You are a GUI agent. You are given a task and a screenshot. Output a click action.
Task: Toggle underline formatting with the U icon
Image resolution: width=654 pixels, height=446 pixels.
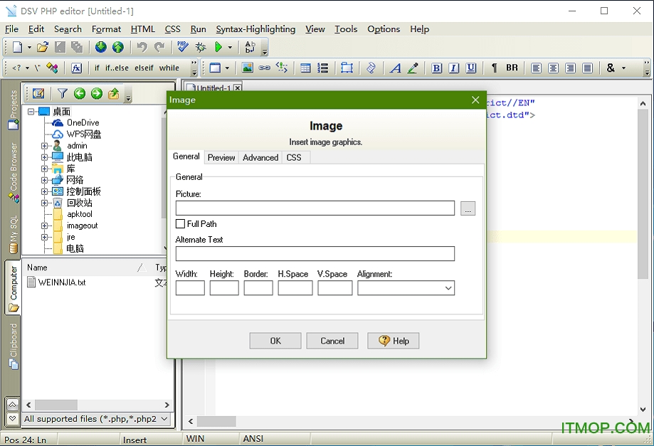(x=470, y=68)
